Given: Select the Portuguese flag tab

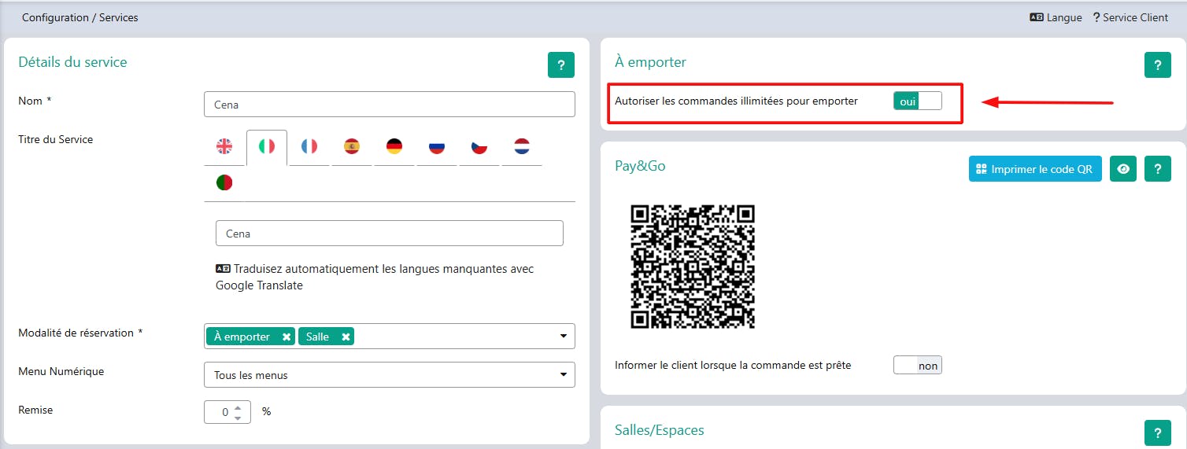Looking at the screenshot, I should pyautogui.click(x=224, y=182).
